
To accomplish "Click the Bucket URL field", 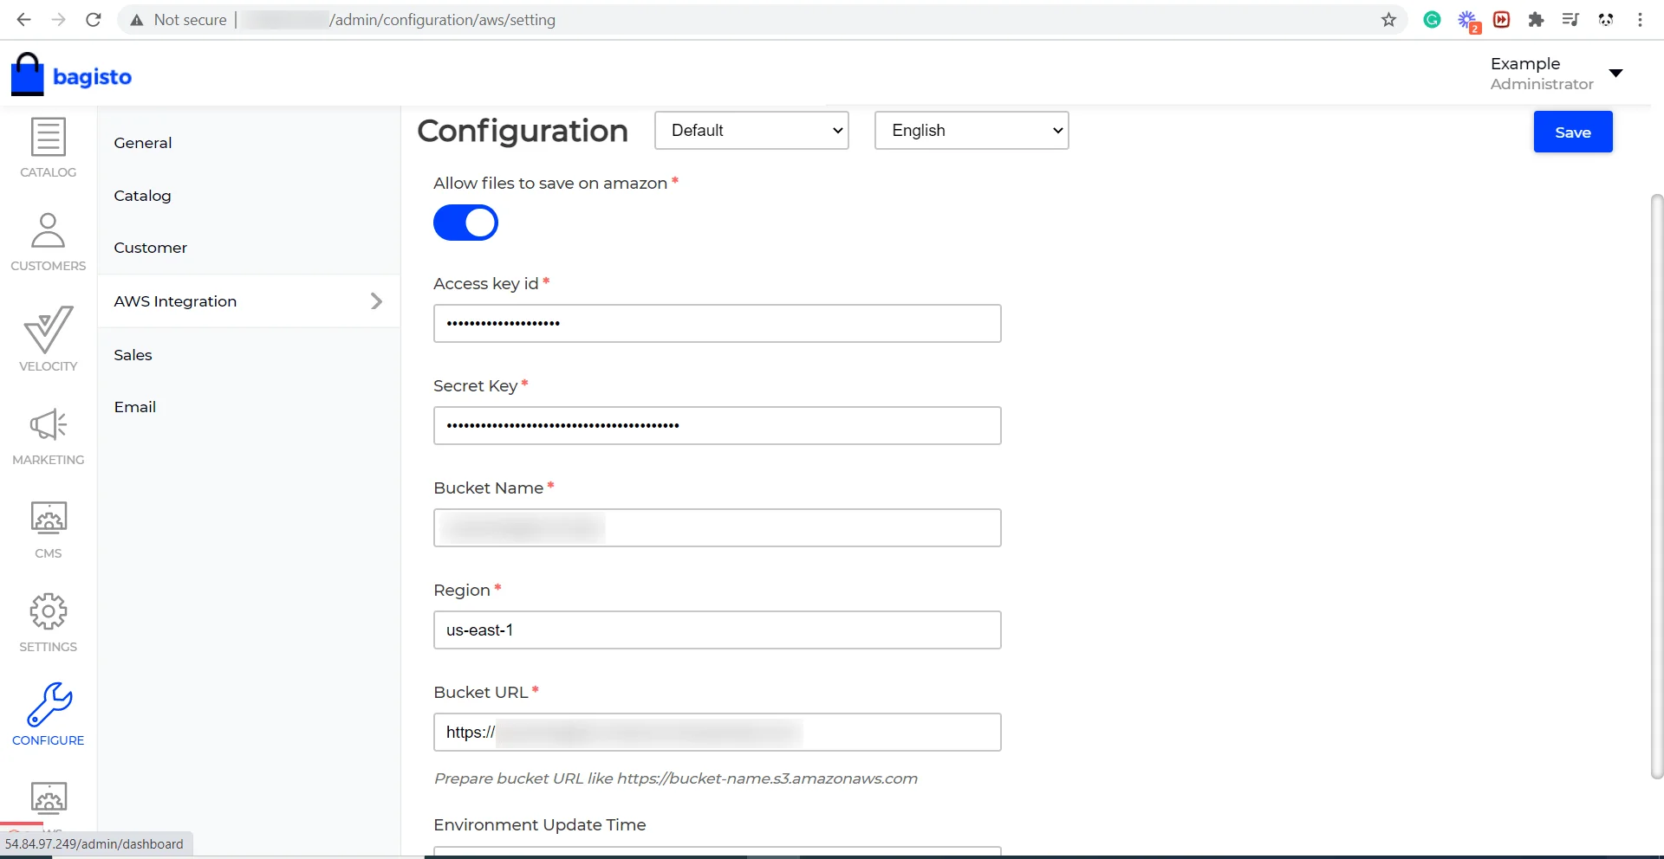I will [718, 732].
